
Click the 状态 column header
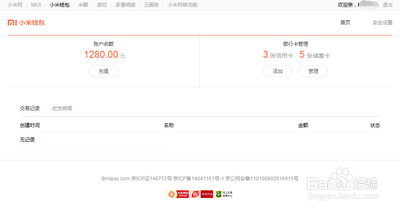[375, 125]
